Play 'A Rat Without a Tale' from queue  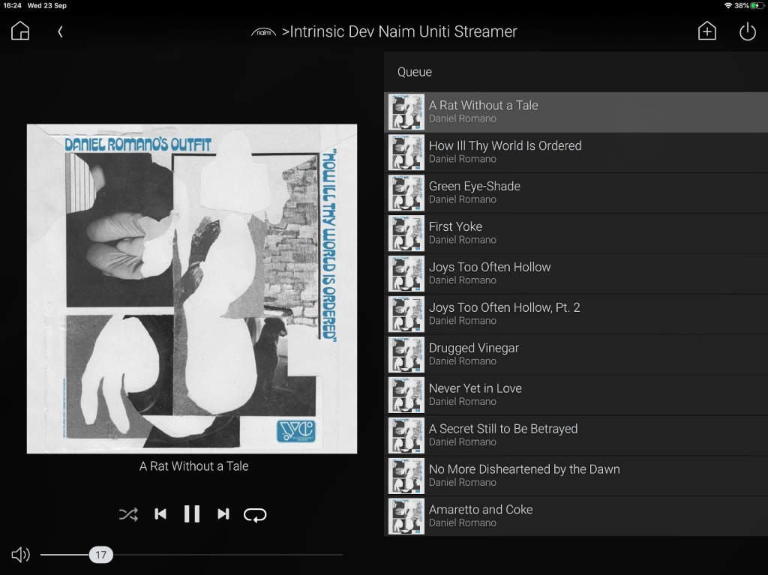pos(576,112)
